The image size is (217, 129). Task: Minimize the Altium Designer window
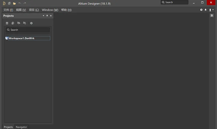tap(194, 3)
